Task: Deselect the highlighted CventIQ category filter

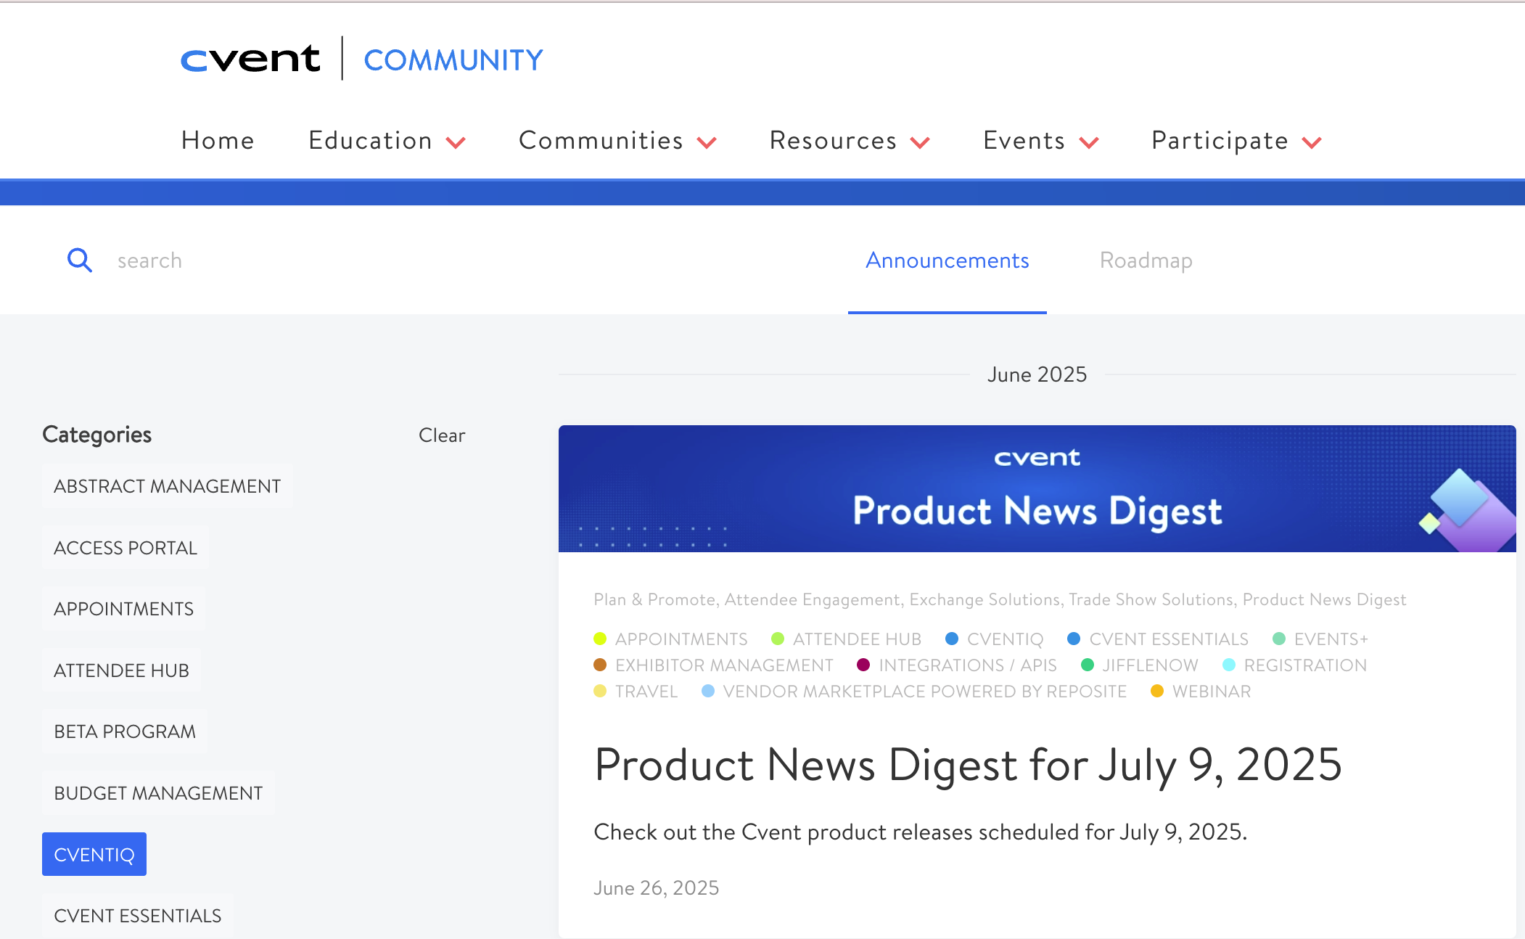Action: [94, 854]
